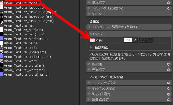173x105 pixels.
Task: Click the gear icon for 輪郭線設定
Action: 168,100
